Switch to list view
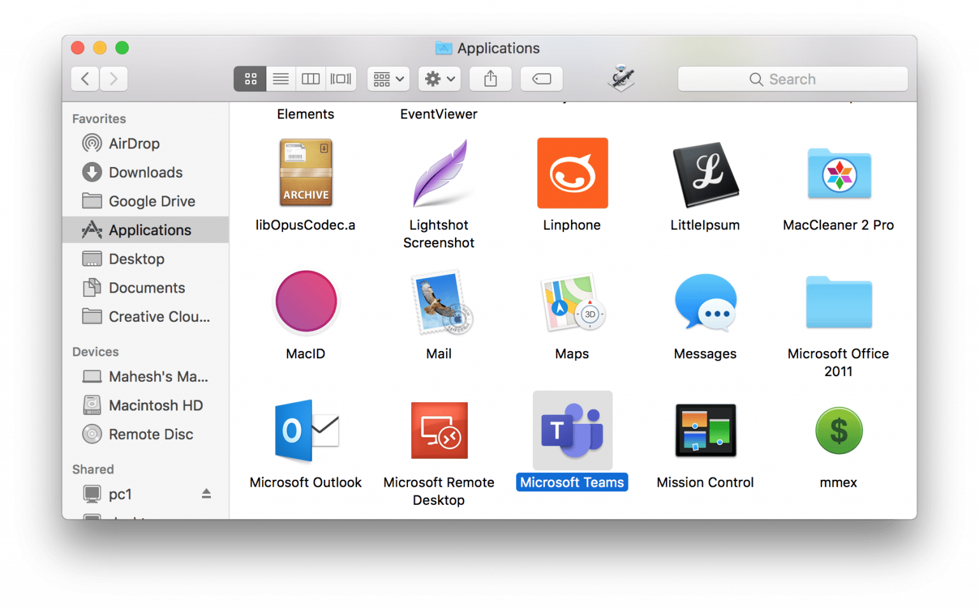This screenshot has width=979, height=608. (281, 79)
